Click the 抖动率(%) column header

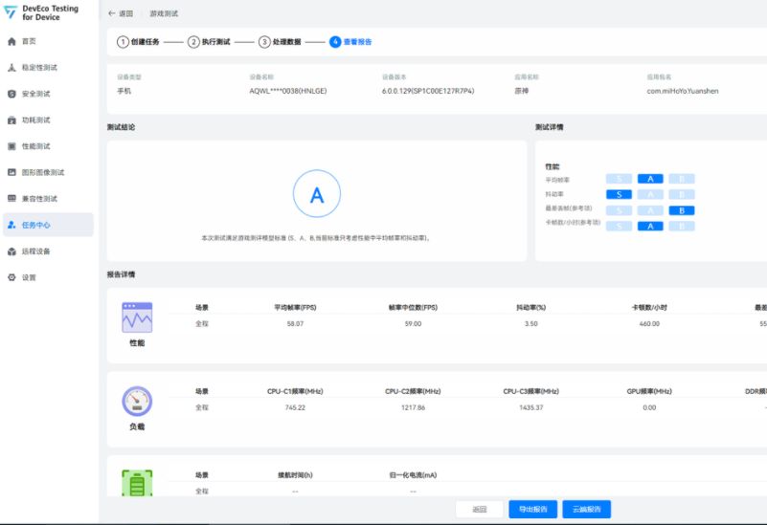[531, 307]
